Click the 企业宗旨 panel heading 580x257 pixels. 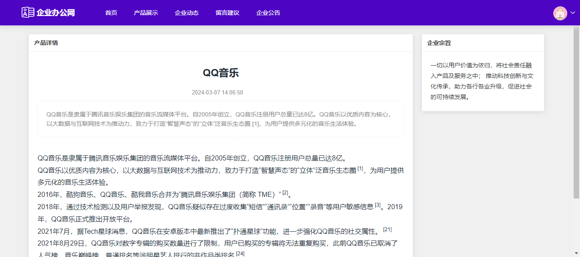click(x=439, y=43)
